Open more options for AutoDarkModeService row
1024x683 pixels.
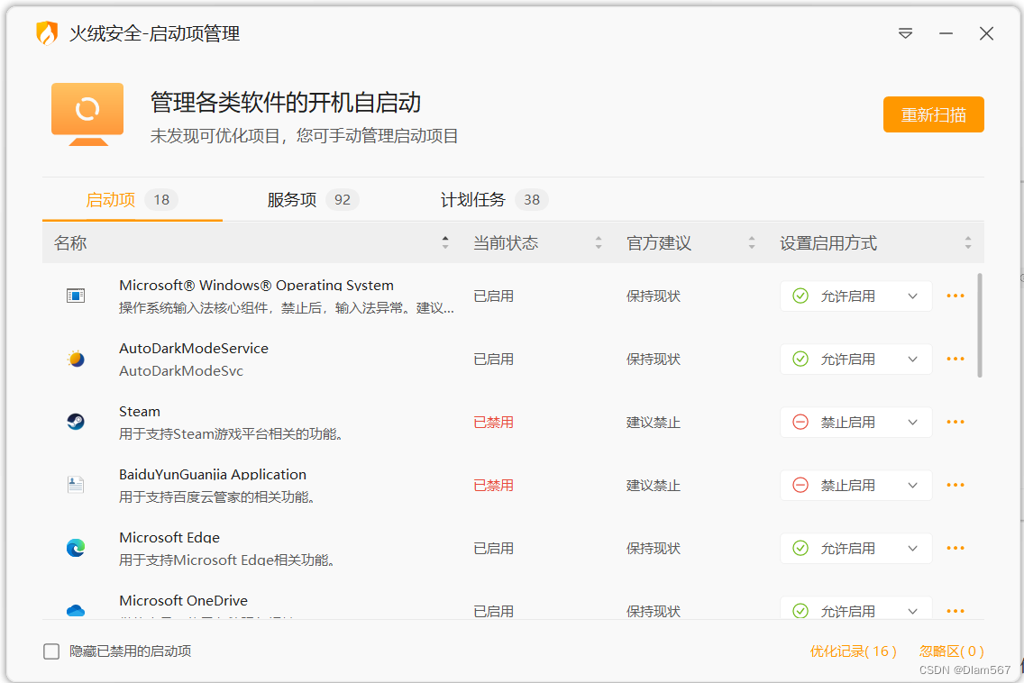(955, 360)
